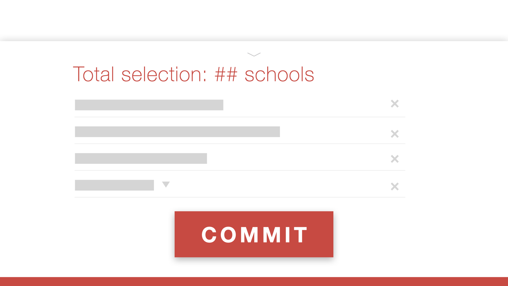Screen dimensions: 508x286
Task: Remove the fourth row with dropdown using X
Action: pyautogui.click(x=394, y=186)
